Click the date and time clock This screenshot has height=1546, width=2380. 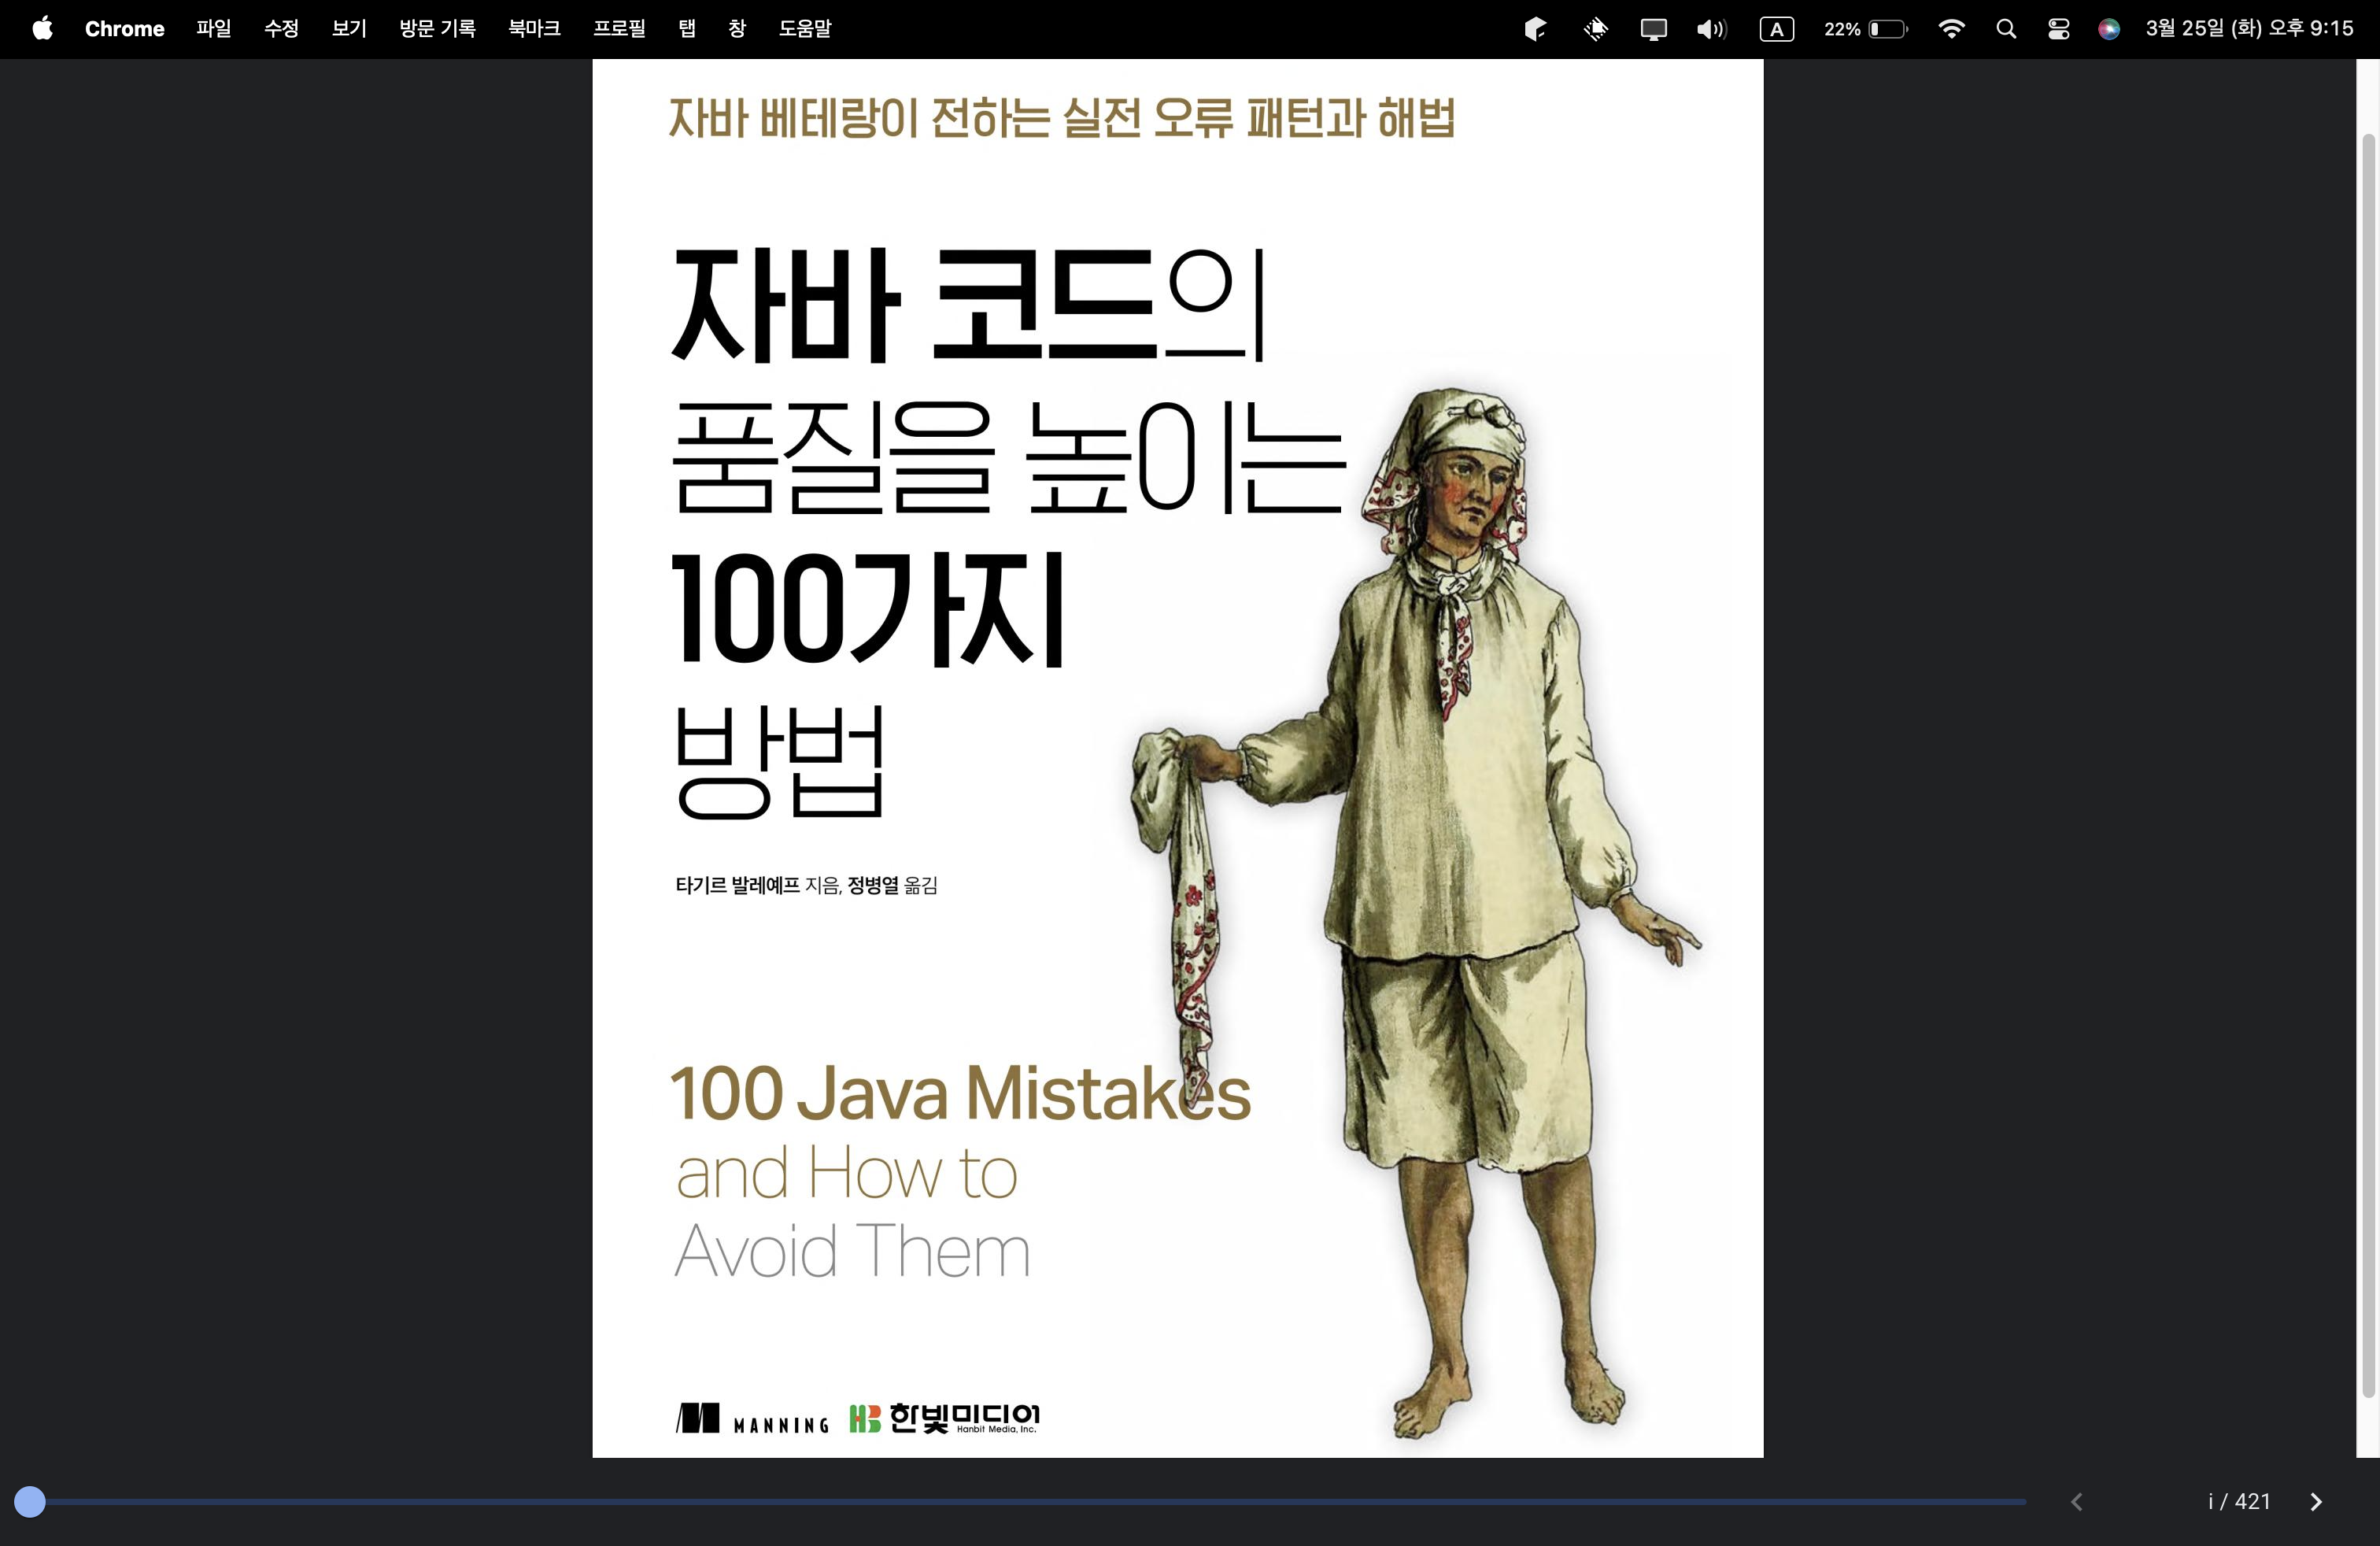coord(2249,28)
